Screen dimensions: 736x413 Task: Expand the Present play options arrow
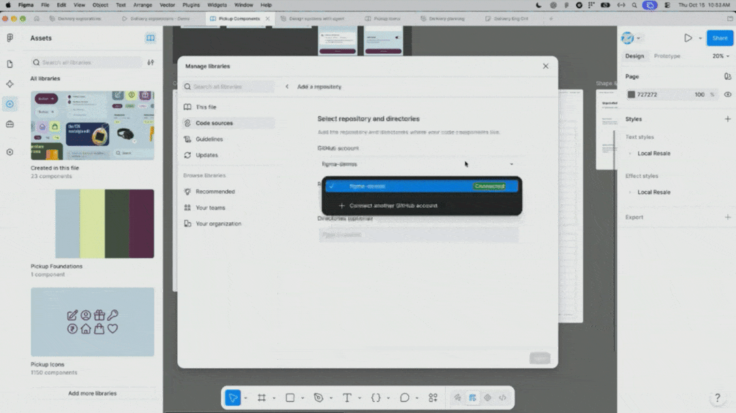point(701,38)
